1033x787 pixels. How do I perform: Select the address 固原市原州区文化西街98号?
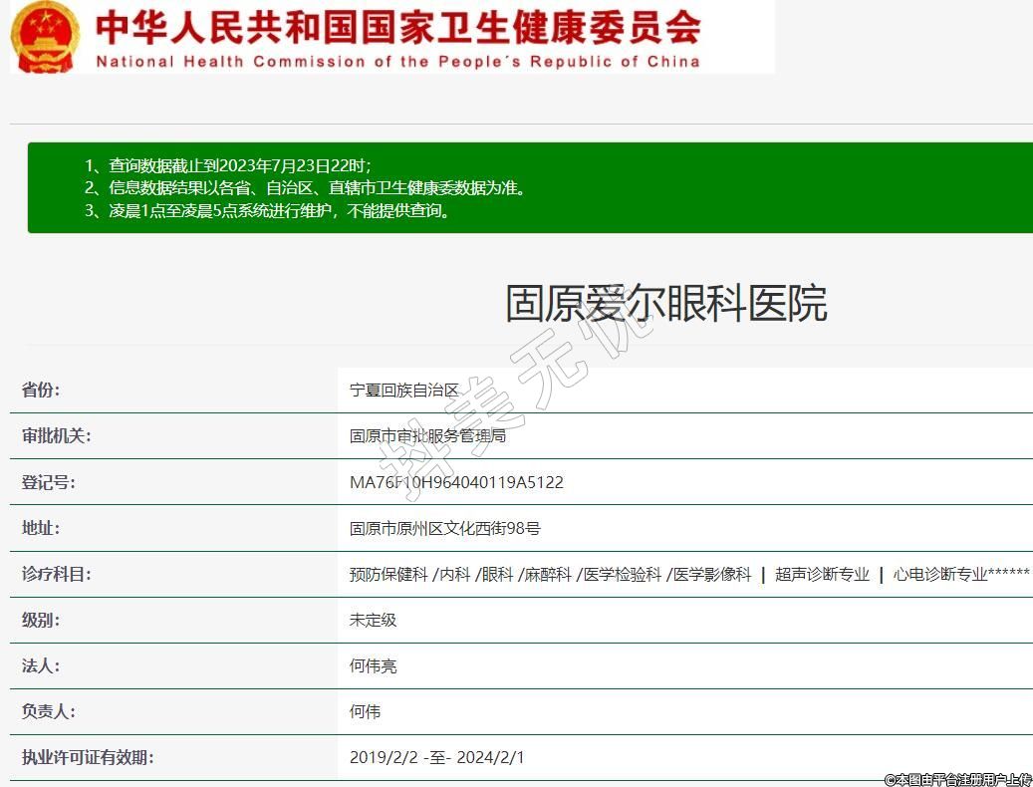tap(444, 528)
